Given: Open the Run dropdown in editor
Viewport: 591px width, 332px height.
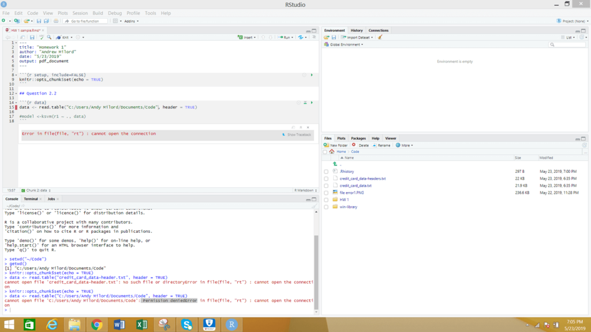Looking at the screenshot, I should pyautogui.click(x=292, y=37).
